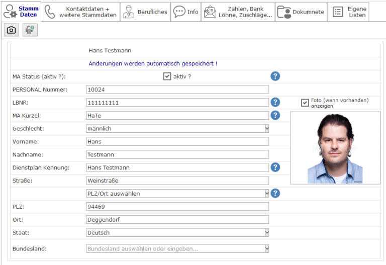Click the camera icon in the toolbar
Screen dimensions: 386x265
[11, 30]
